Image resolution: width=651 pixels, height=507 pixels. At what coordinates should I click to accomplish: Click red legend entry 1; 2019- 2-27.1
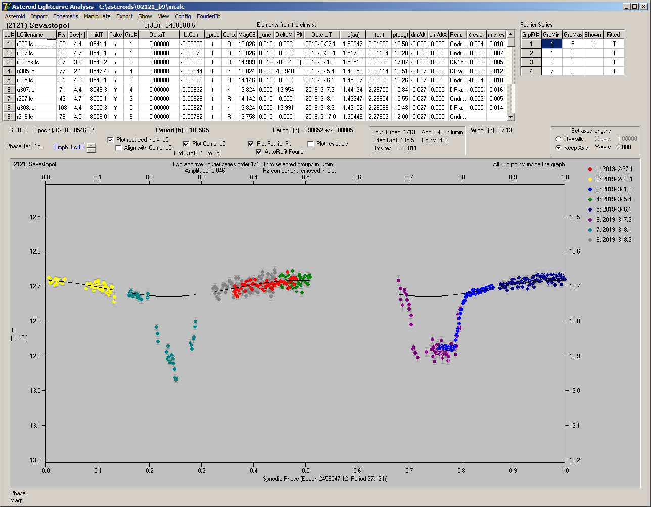(x=611, y=169)
